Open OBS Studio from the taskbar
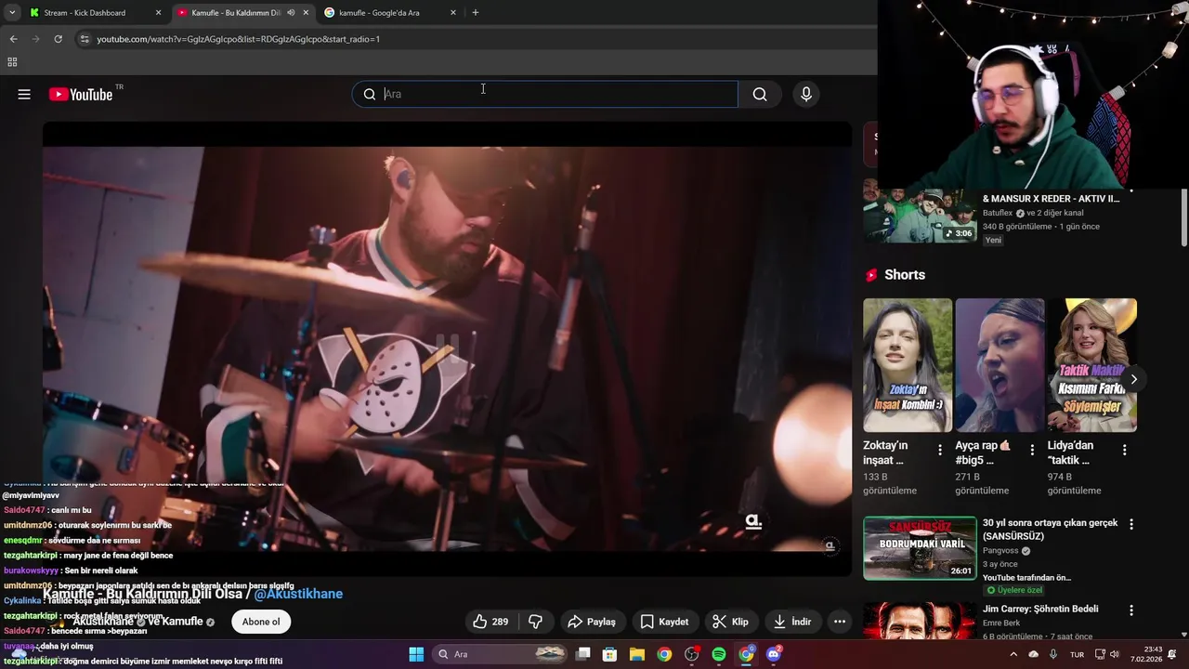This screenshot has height=669, width=1189. coord(692,654)
